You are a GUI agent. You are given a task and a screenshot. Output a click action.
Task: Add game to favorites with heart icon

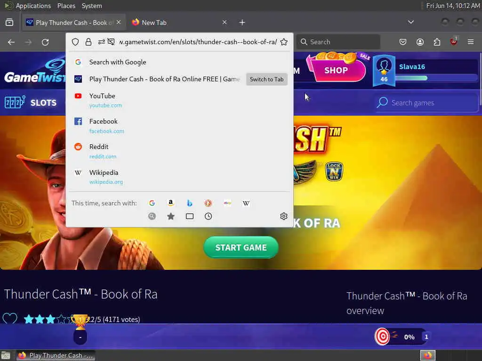[x=10, y=319]
